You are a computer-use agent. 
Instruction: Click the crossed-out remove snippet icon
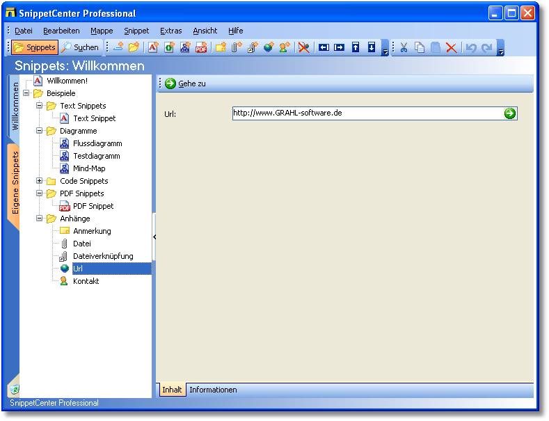304,47
